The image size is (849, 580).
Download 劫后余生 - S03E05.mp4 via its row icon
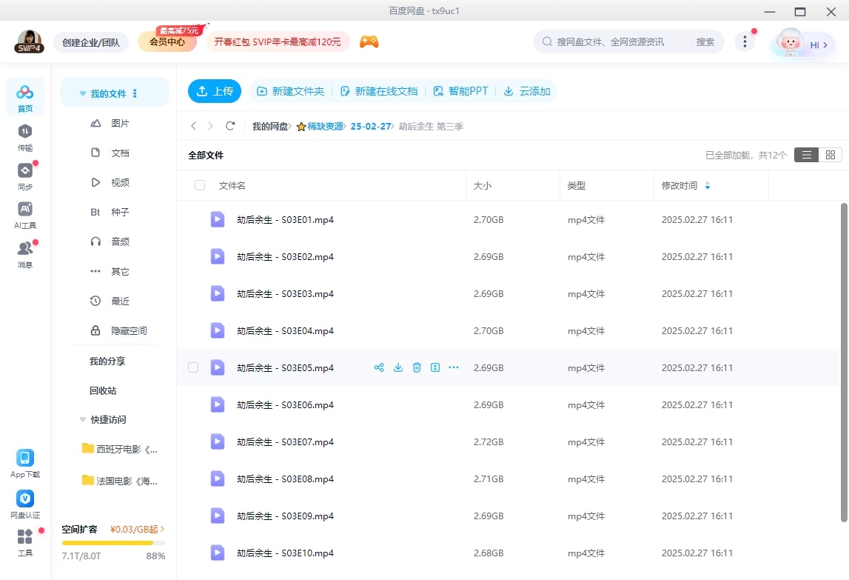pyautogui.click(x=397, y=367)
